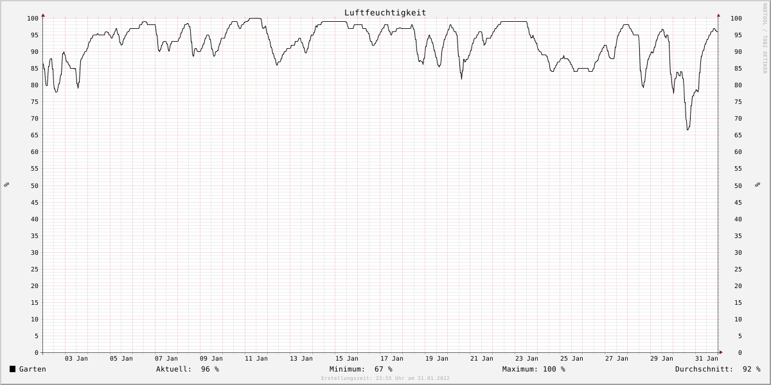Screen dimensions: 771x385
Task: Select the "Aktuell: 96 %" value
Action: tap(188, 369)
